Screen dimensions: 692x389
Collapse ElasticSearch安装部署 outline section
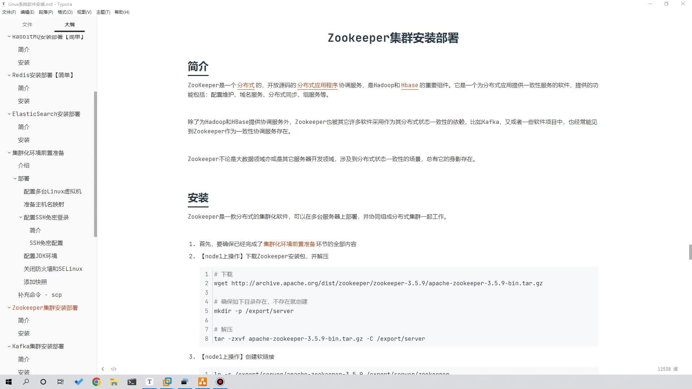pyautogui.click(x=9, y=114)
